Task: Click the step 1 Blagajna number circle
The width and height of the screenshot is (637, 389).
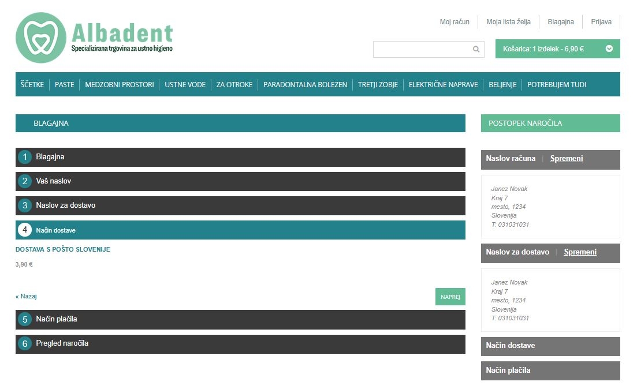Action: coord(25,157)
